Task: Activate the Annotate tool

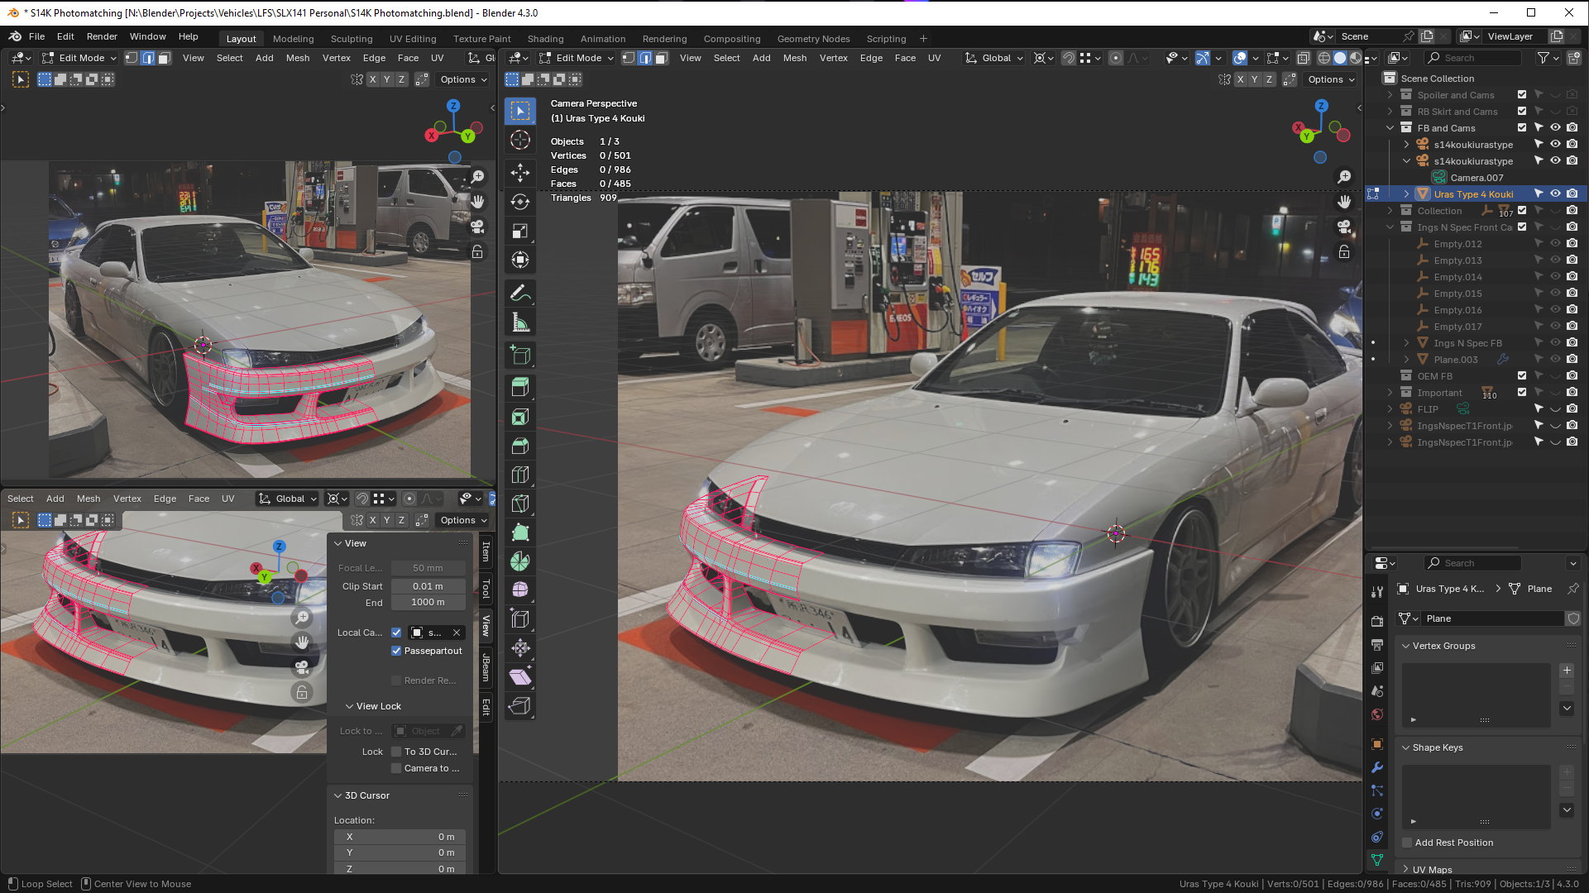Action: point(520,294)
